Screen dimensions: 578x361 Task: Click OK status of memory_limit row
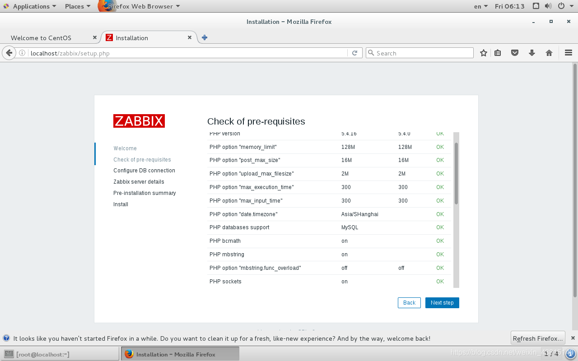pyautogui.click(x=440, y=147)
